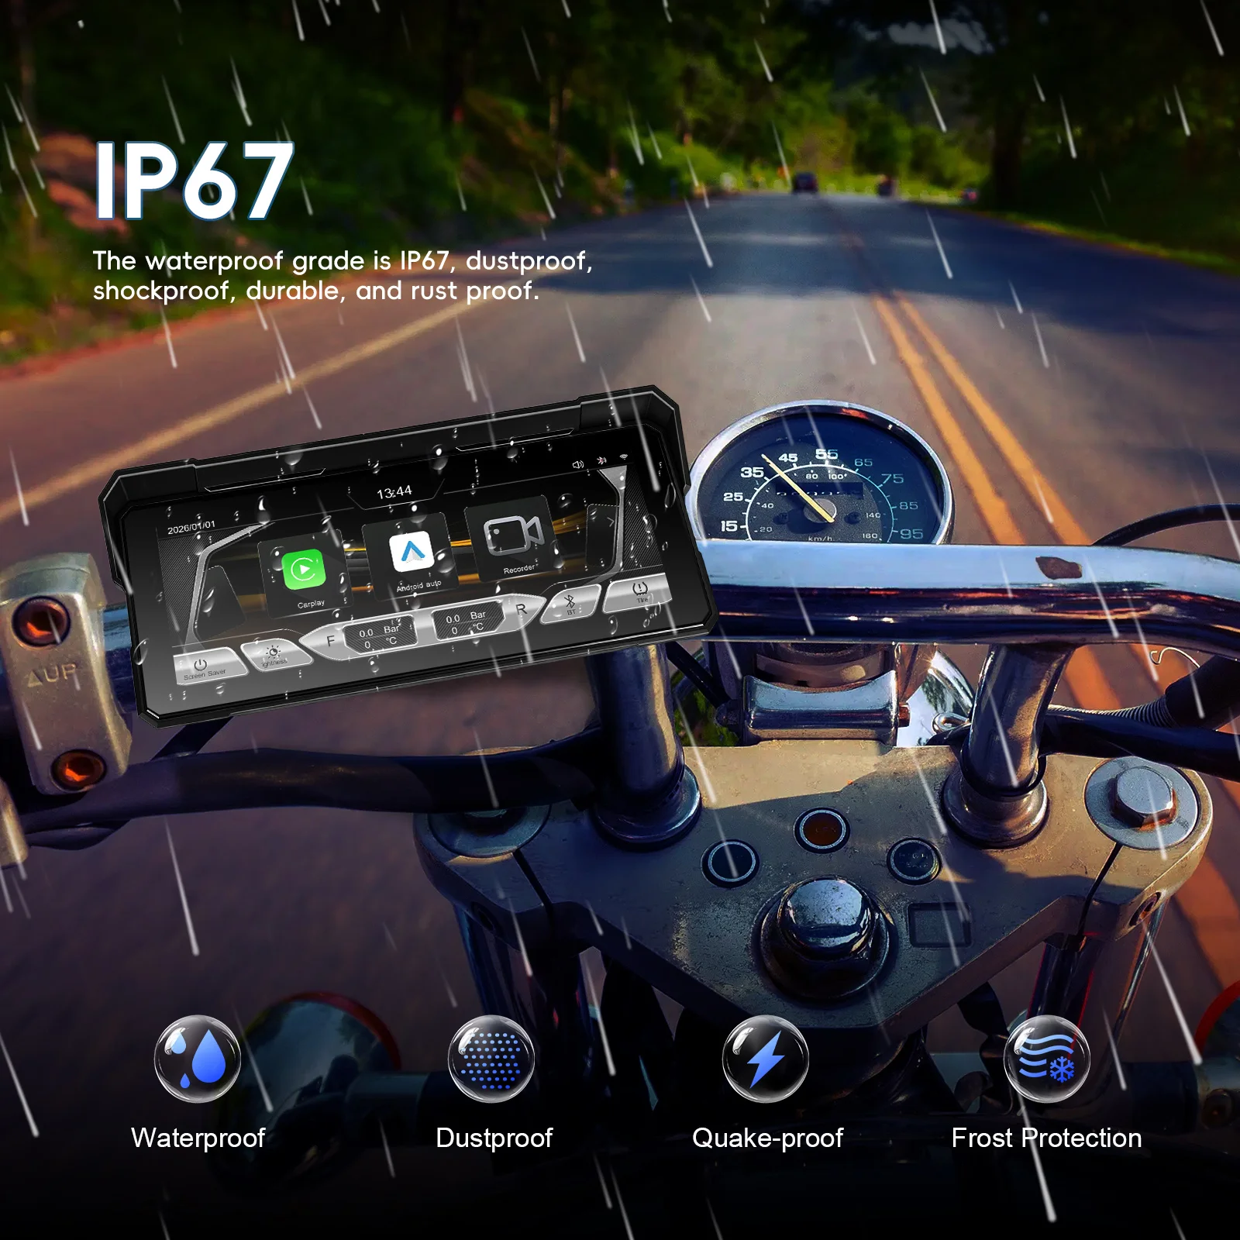Open the green Carplay app icon
Viewport: 1240px width, 1240px height.
(x=304, y=570)
